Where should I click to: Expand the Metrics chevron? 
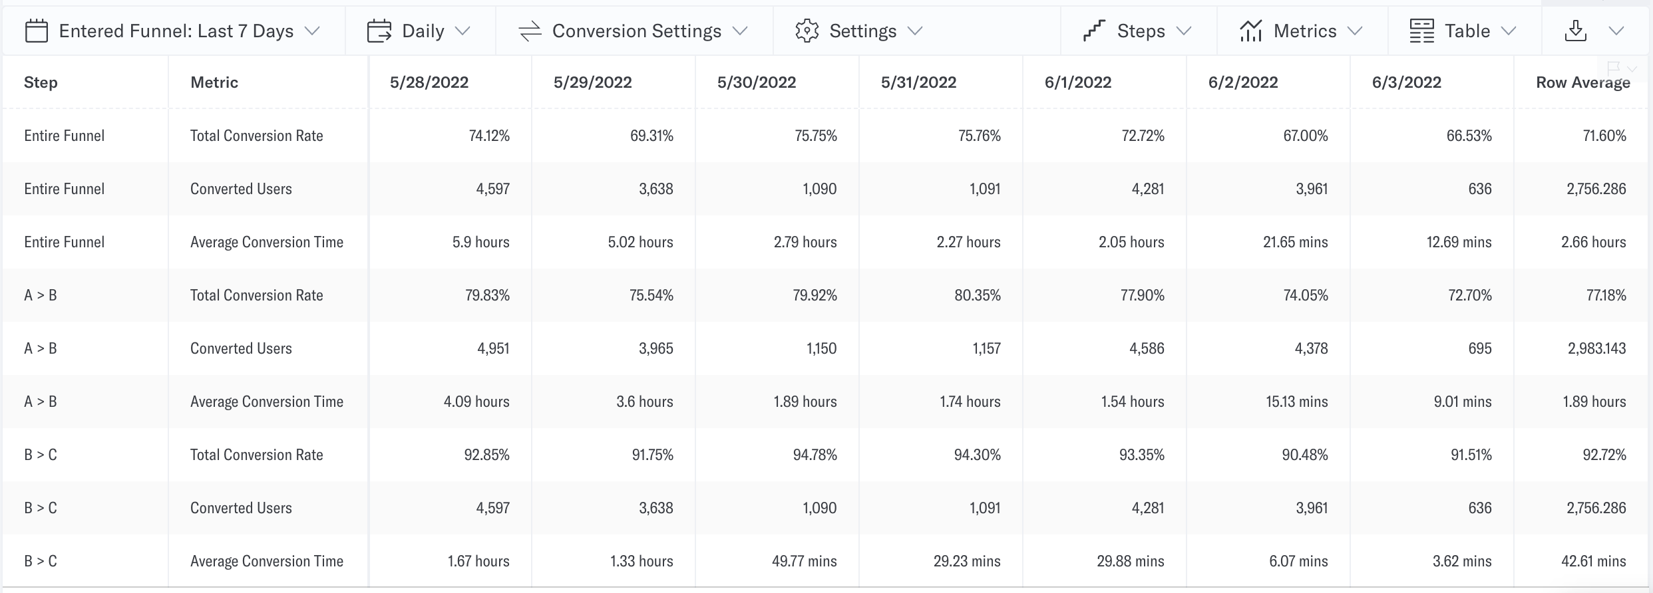(x=1355, y=31)
